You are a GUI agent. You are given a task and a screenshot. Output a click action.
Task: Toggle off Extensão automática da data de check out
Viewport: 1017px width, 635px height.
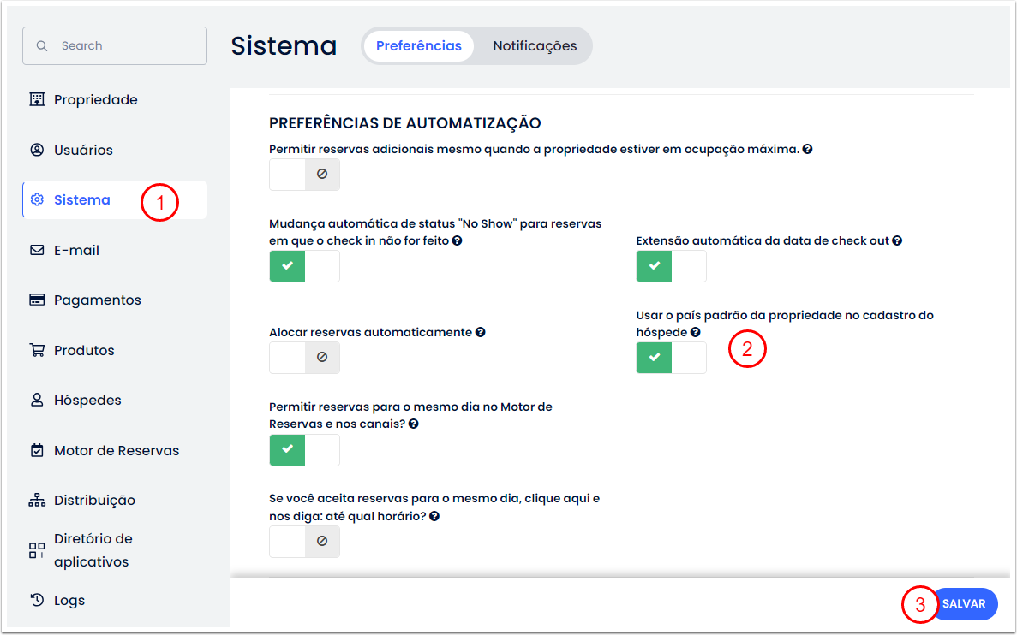(x=671, y=266)
